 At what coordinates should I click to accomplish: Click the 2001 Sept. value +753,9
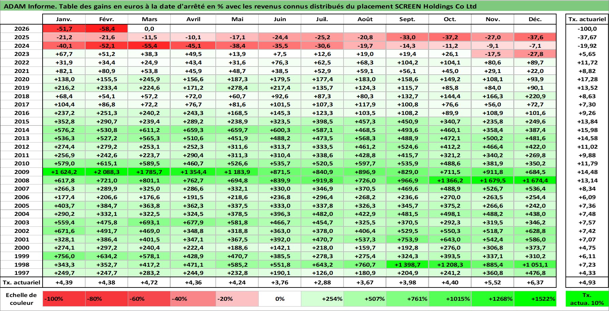click(408, 240)
